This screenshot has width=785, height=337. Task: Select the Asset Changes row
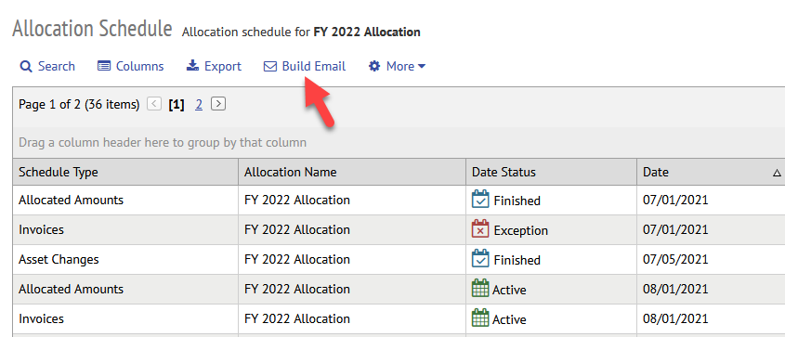coord(399,260)
